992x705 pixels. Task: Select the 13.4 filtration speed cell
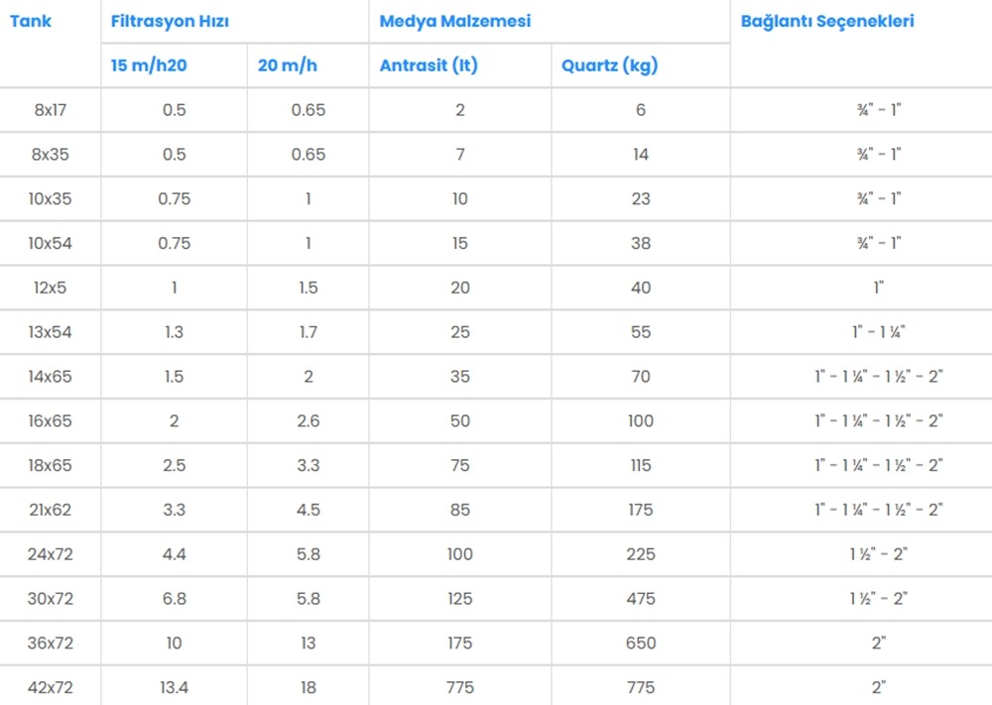pyautogui.click(x=174, y=687)
